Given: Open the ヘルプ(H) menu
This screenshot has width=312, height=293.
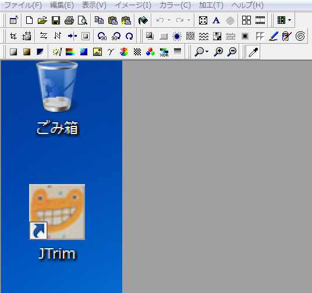Looking at the screenshot, I should coord(247,5).
